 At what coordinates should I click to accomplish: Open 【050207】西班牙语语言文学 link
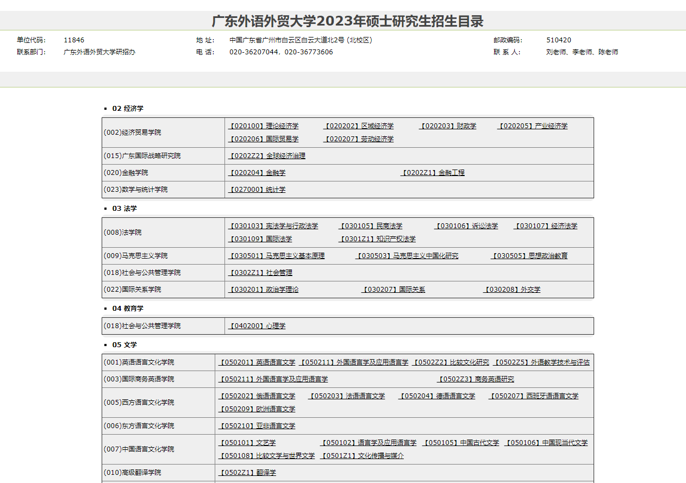[x=533, y=396]
